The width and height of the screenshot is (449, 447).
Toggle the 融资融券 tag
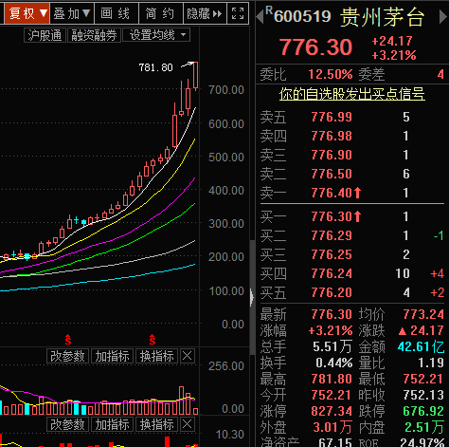pos(94,35)
